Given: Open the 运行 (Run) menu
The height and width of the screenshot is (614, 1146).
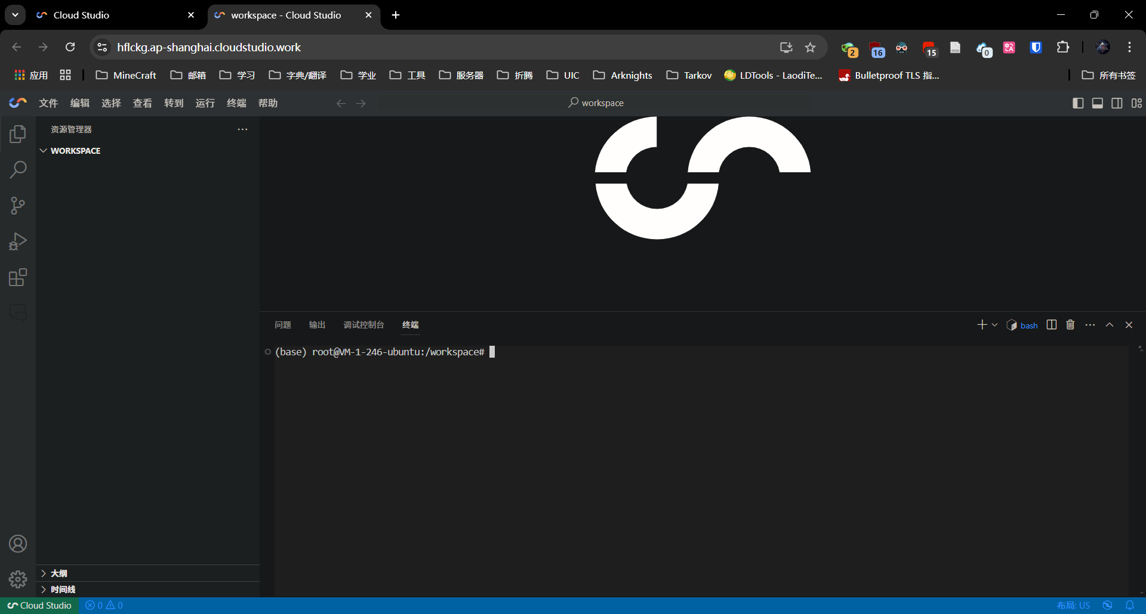Looking at the screenshot, I should [205, 103].
